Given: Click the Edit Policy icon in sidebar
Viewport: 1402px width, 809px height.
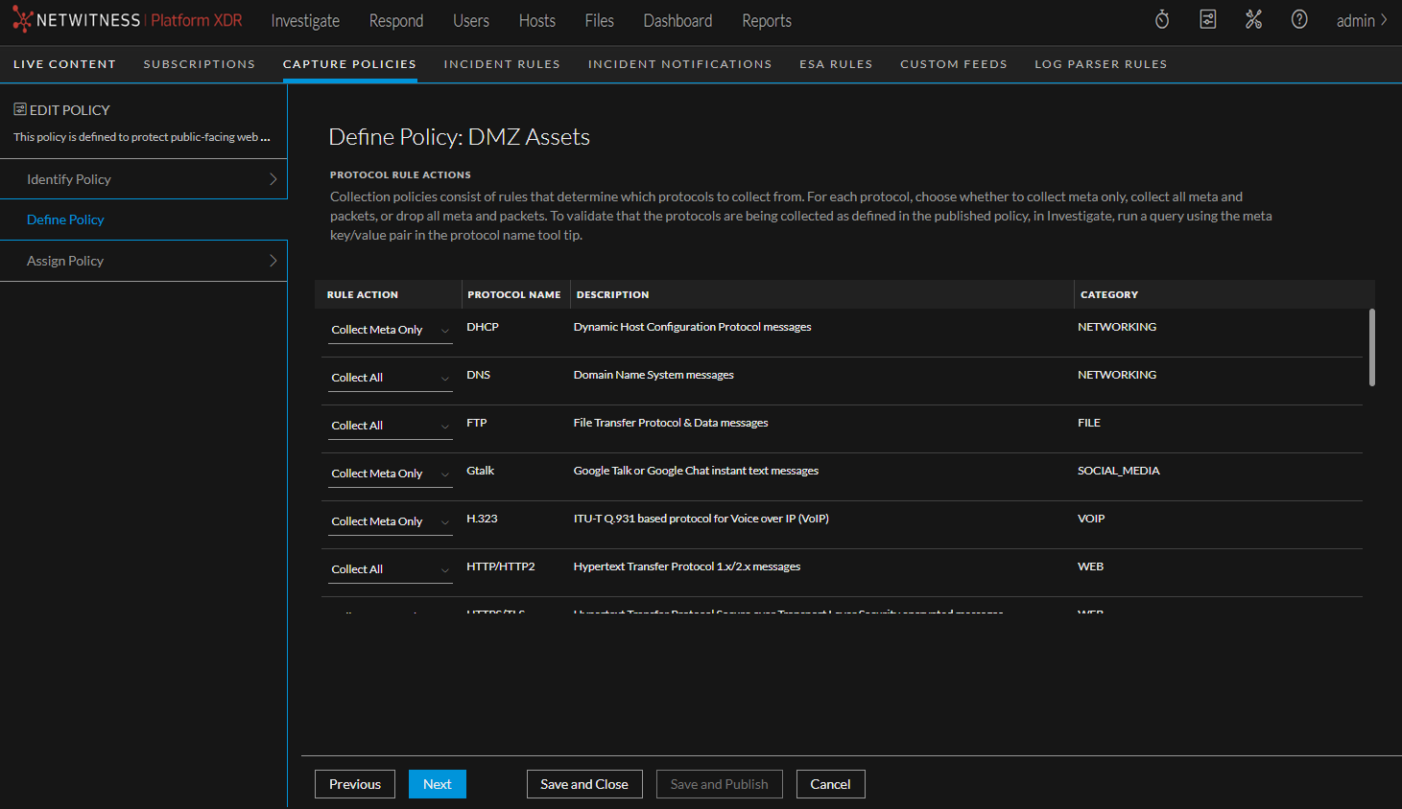Looking at the screenshot, I should pos(20,109).
